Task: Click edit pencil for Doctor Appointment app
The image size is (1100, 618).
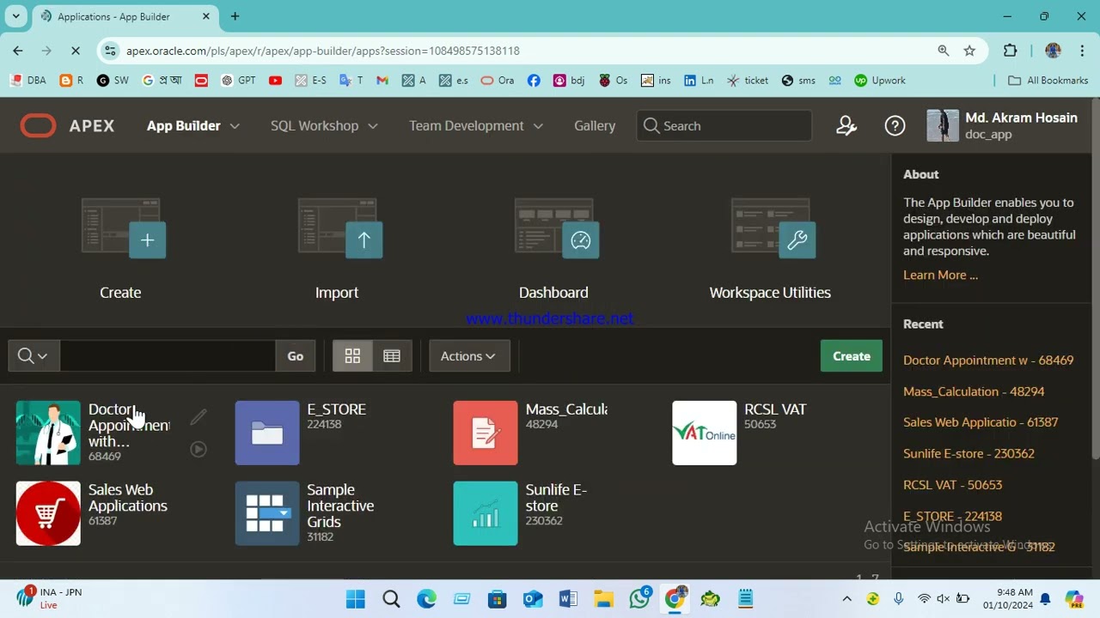Action: [199, 417]
